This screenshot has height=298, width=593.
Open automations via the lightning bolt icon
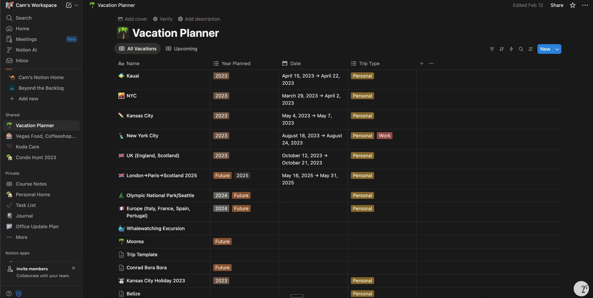[x=511, y=49]
